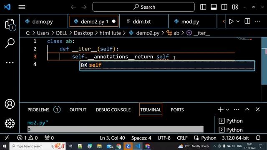The height and width of the screenshot is (150, 267).
Task: Toggle the secondary side bar layout icon
Action: point(224,7)
